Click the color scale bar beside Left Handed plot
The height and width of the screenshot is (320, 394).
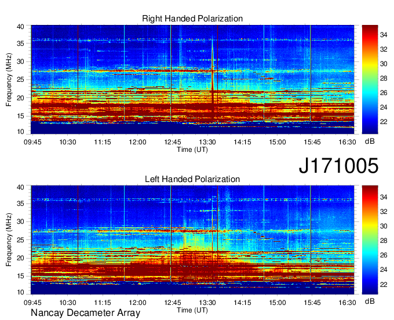click(370, 240)
